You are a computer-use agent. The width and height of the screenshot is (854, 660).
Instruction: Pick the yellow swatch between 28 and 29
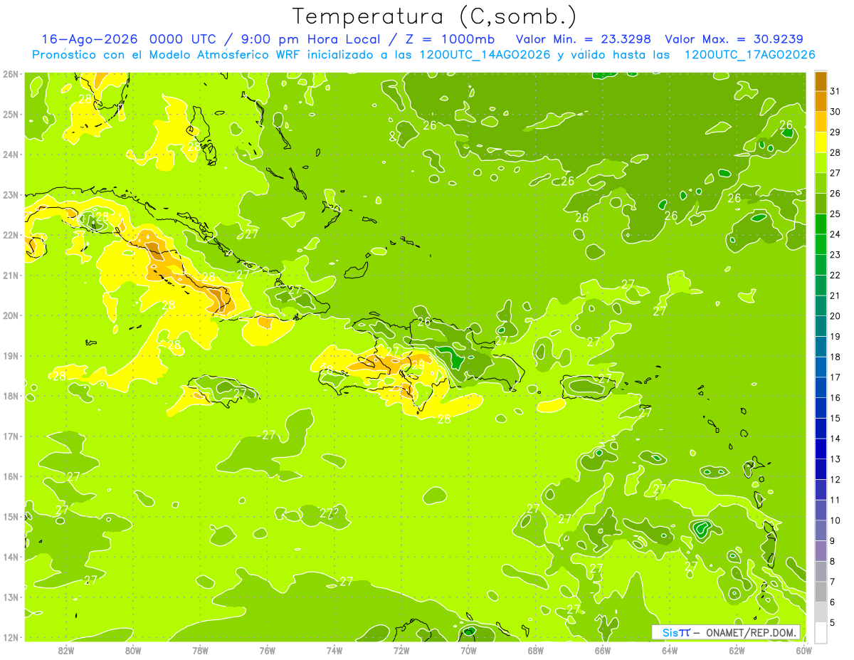tap(821, 142)
